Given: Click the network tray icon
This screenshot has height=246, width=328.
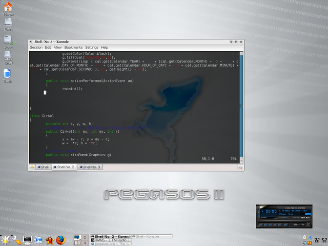Looking at the screenshot, I should tap(310, 238).
